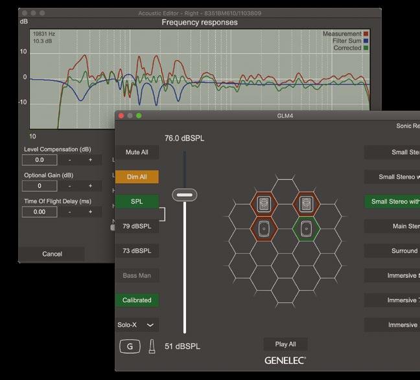420x380 pixels.
Task: Click the 19831 Hz cursor readout
Action: click(x=44, y=34)
